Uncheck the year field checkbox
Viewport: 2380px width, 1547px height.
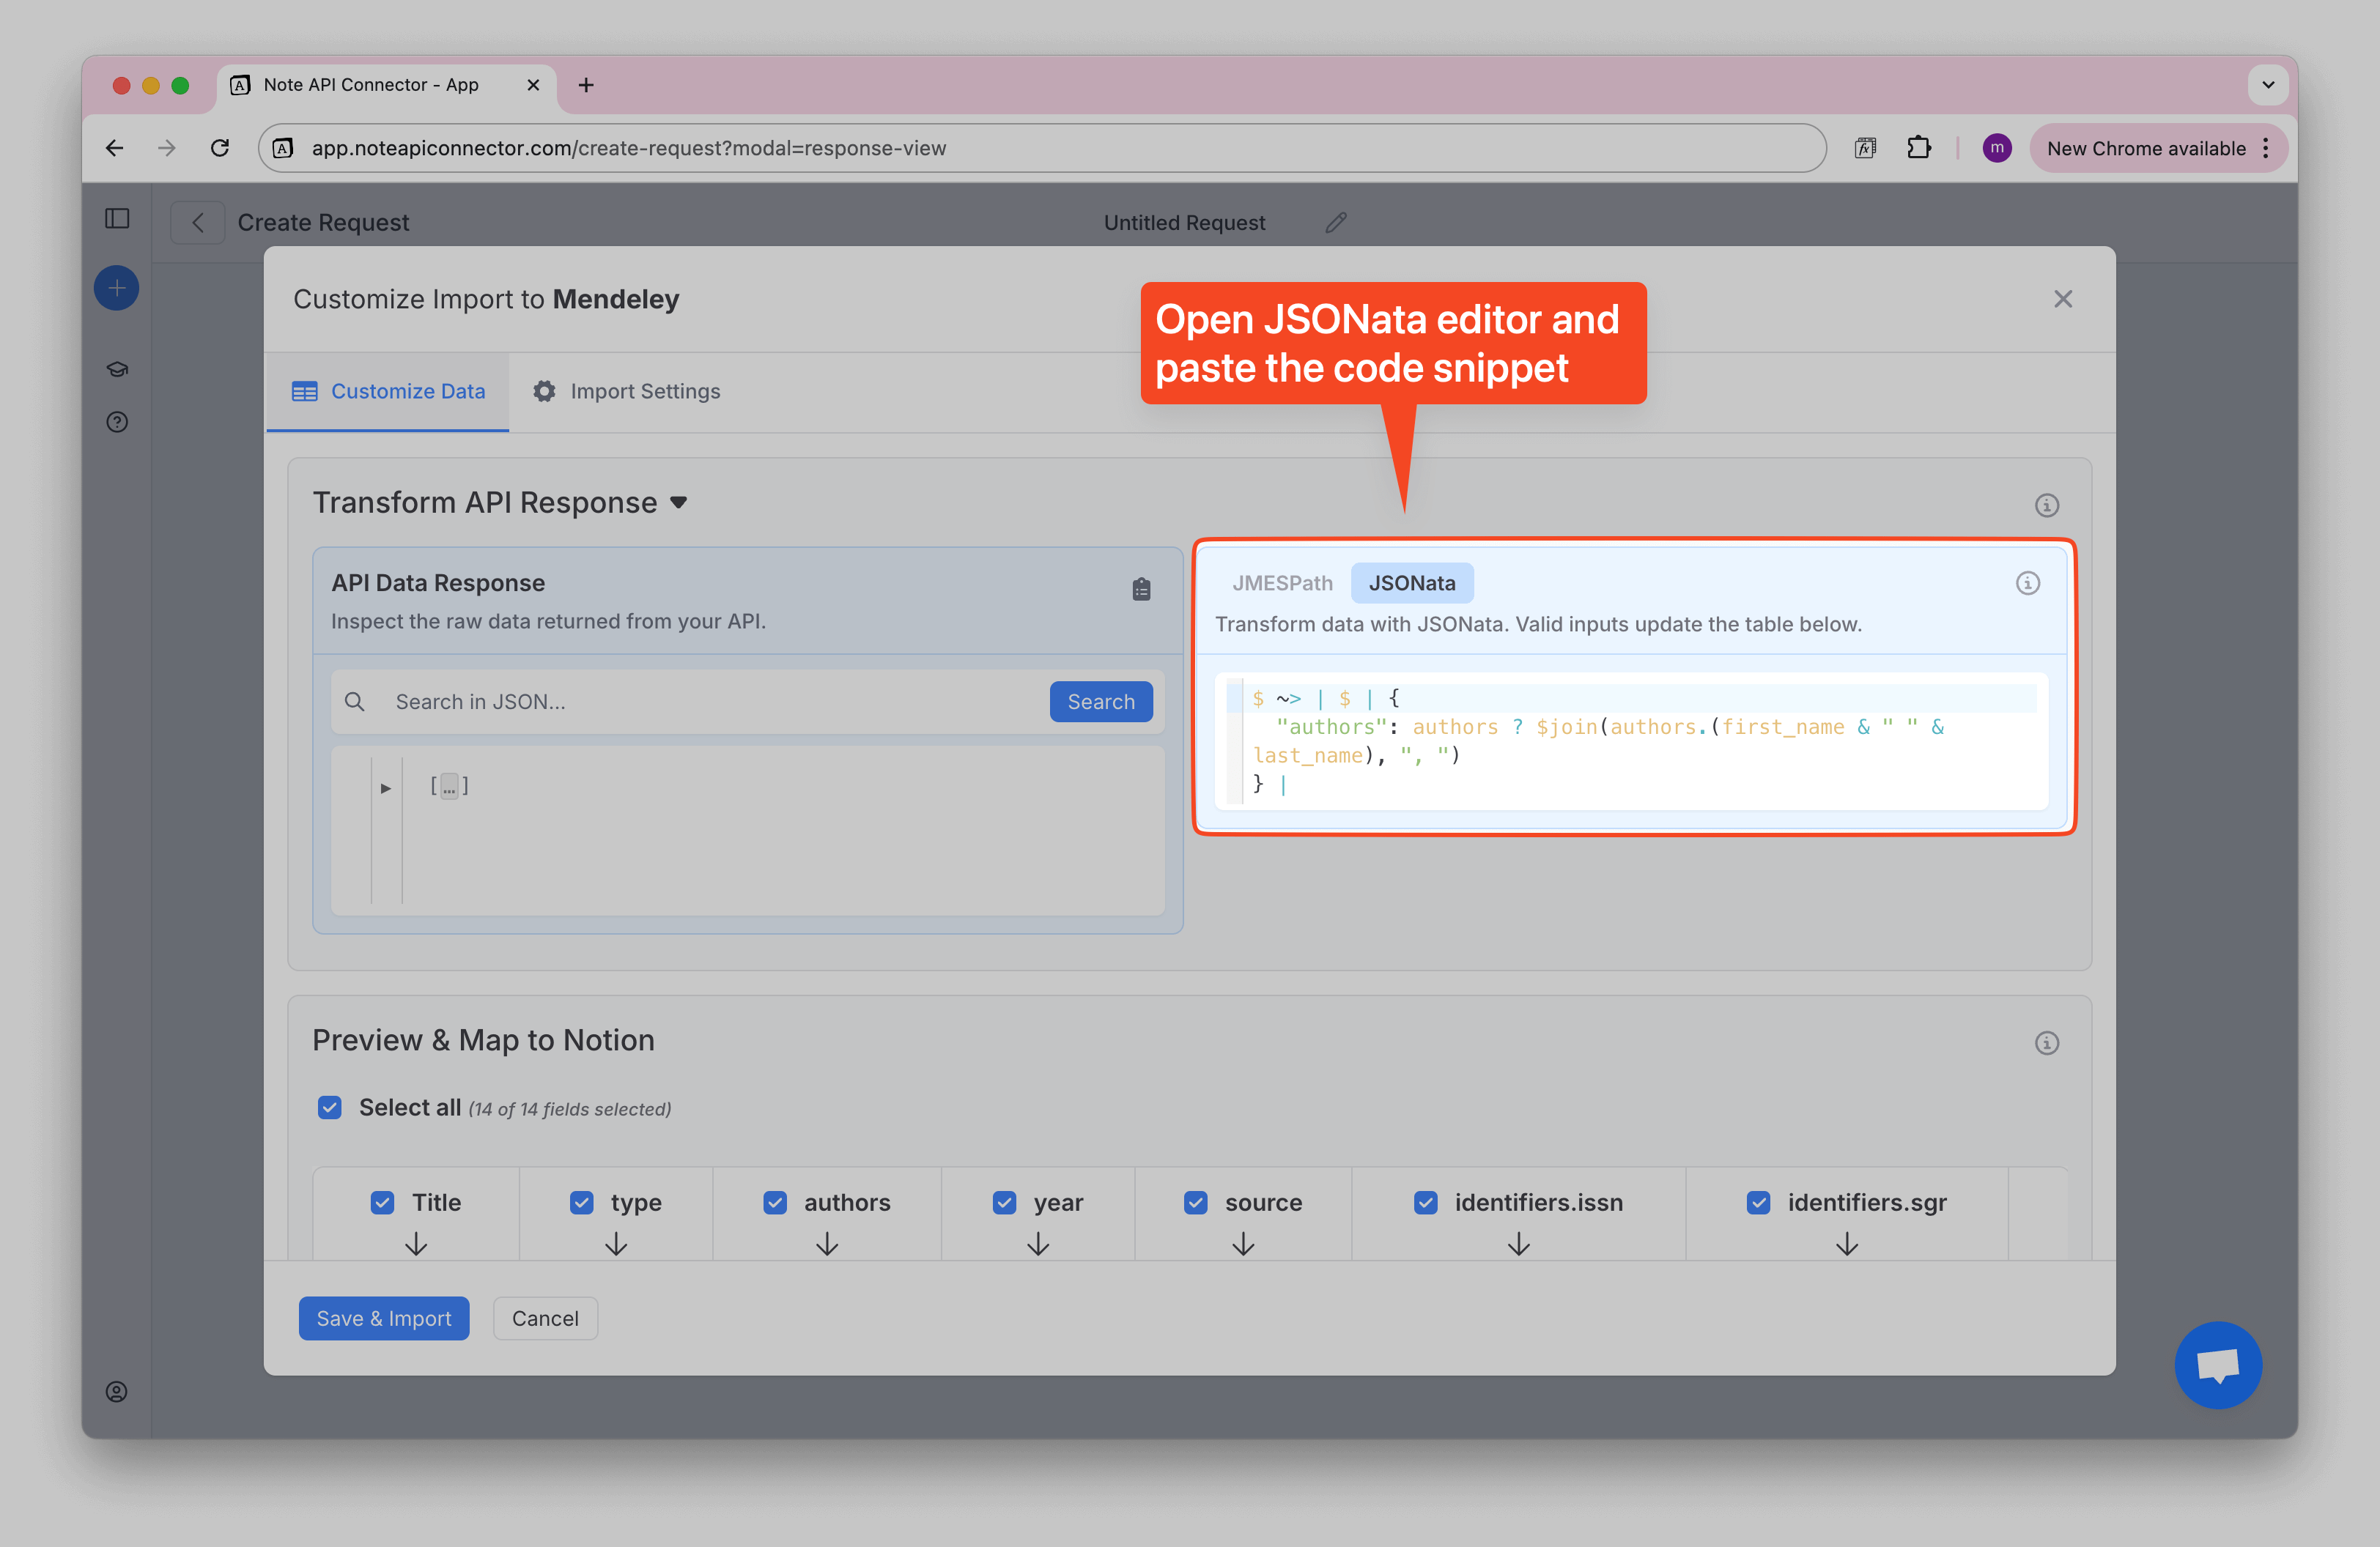coord(1004,1202)
